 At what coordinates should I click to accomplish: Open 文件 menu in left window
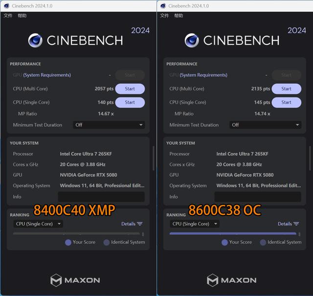[8, 16]
